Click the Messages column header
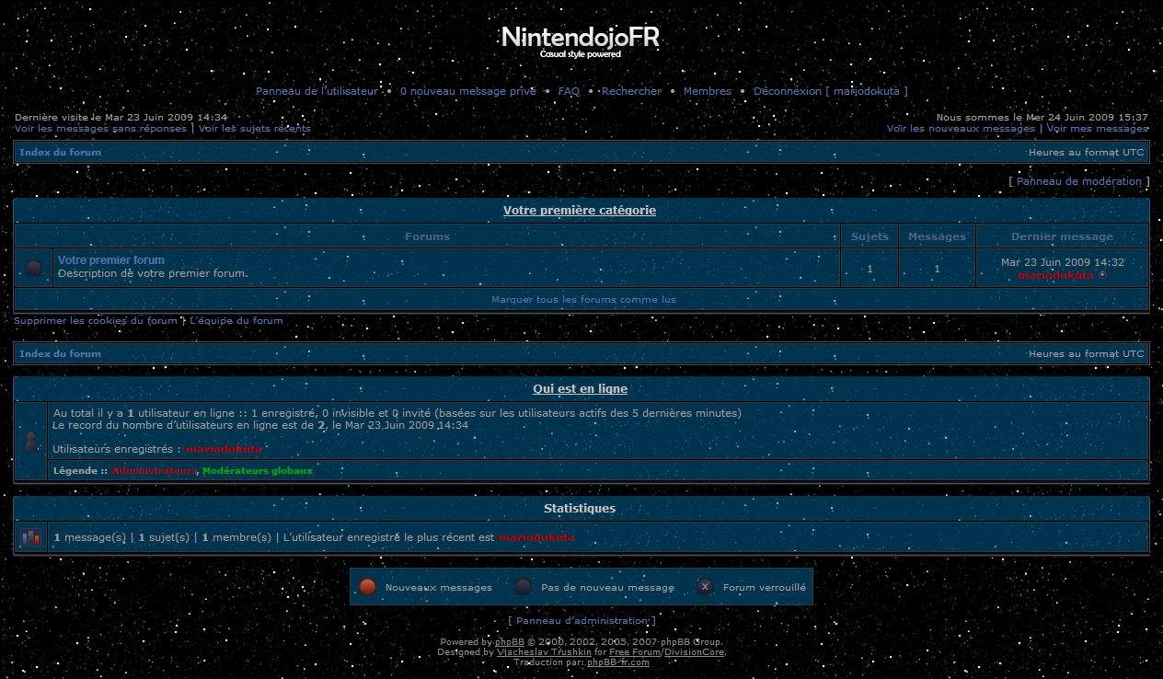 tap(937, 236)
